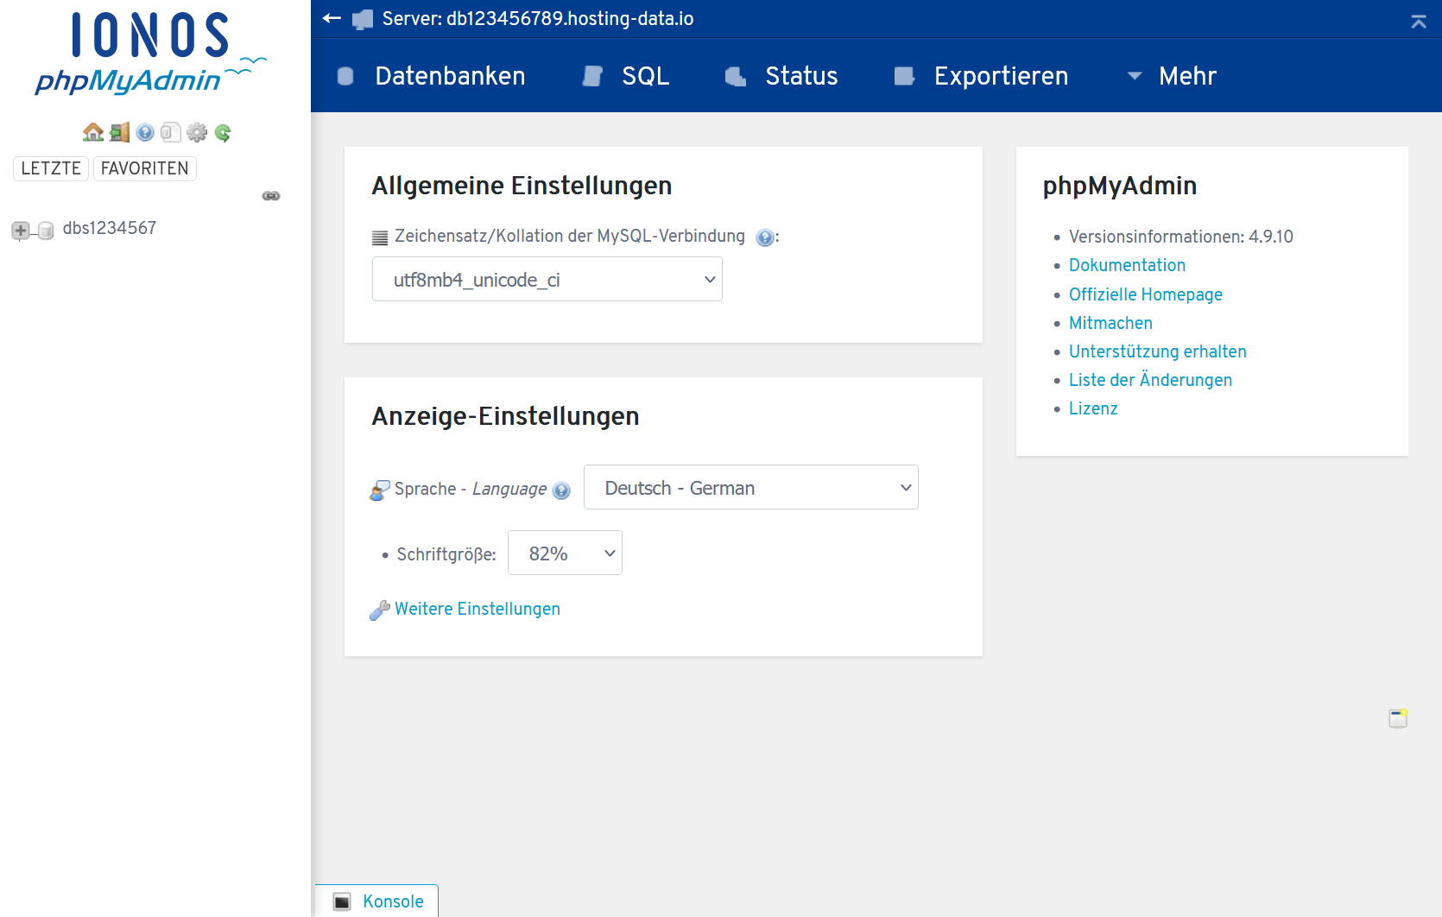The width and height of the screenshot is (1442, 917).
Task: Click the Server: db123456789.hosting-data.io breadcrumb
Action: tap(538, 18)
